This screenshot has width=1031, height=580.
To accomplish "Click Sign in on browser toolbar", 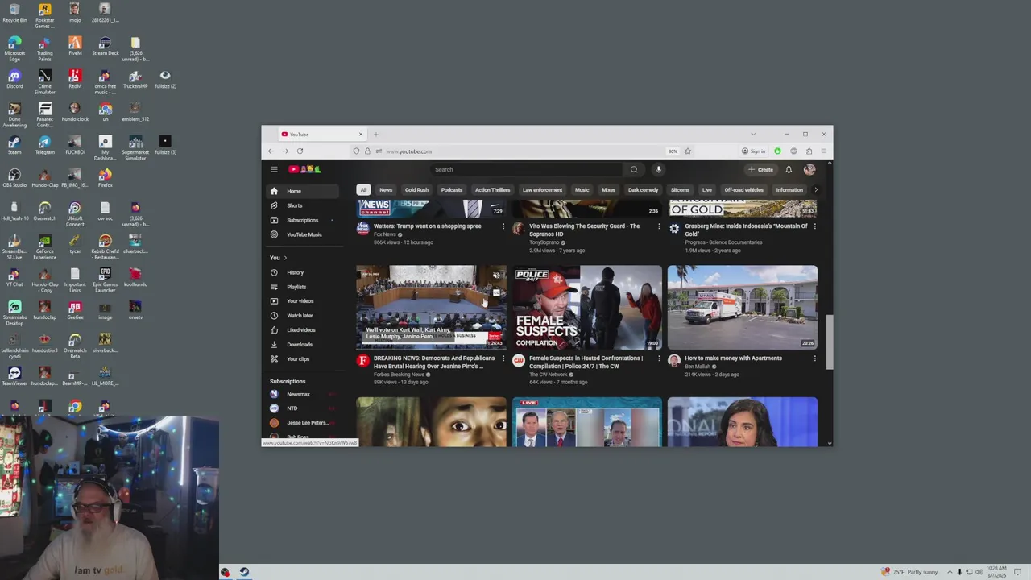I will pyautogui.click(x=754, y=151).
